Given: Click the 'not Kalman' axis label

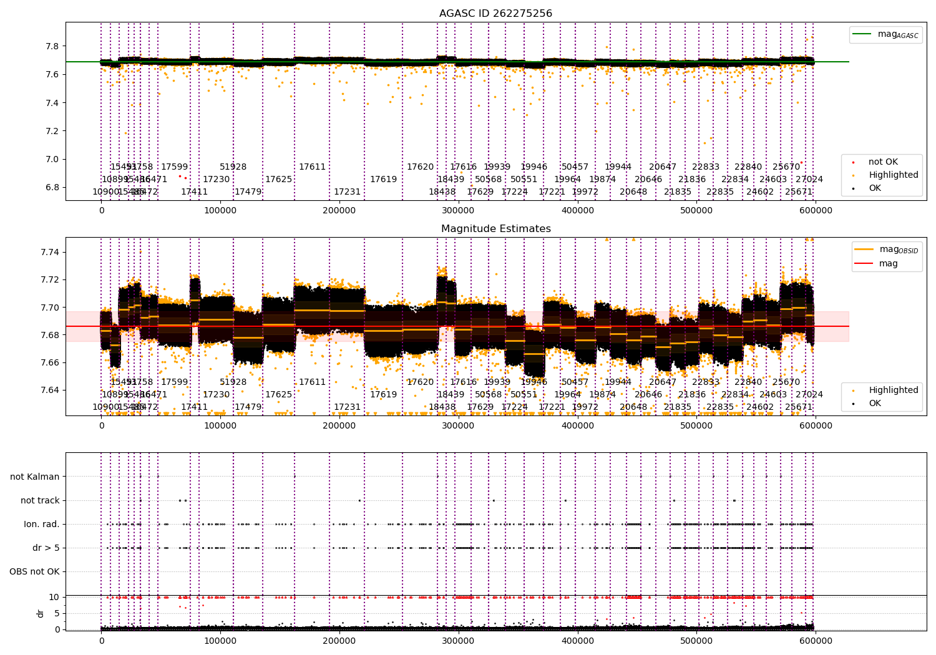Looking at the screenshot, I should [x=35, y=477].
